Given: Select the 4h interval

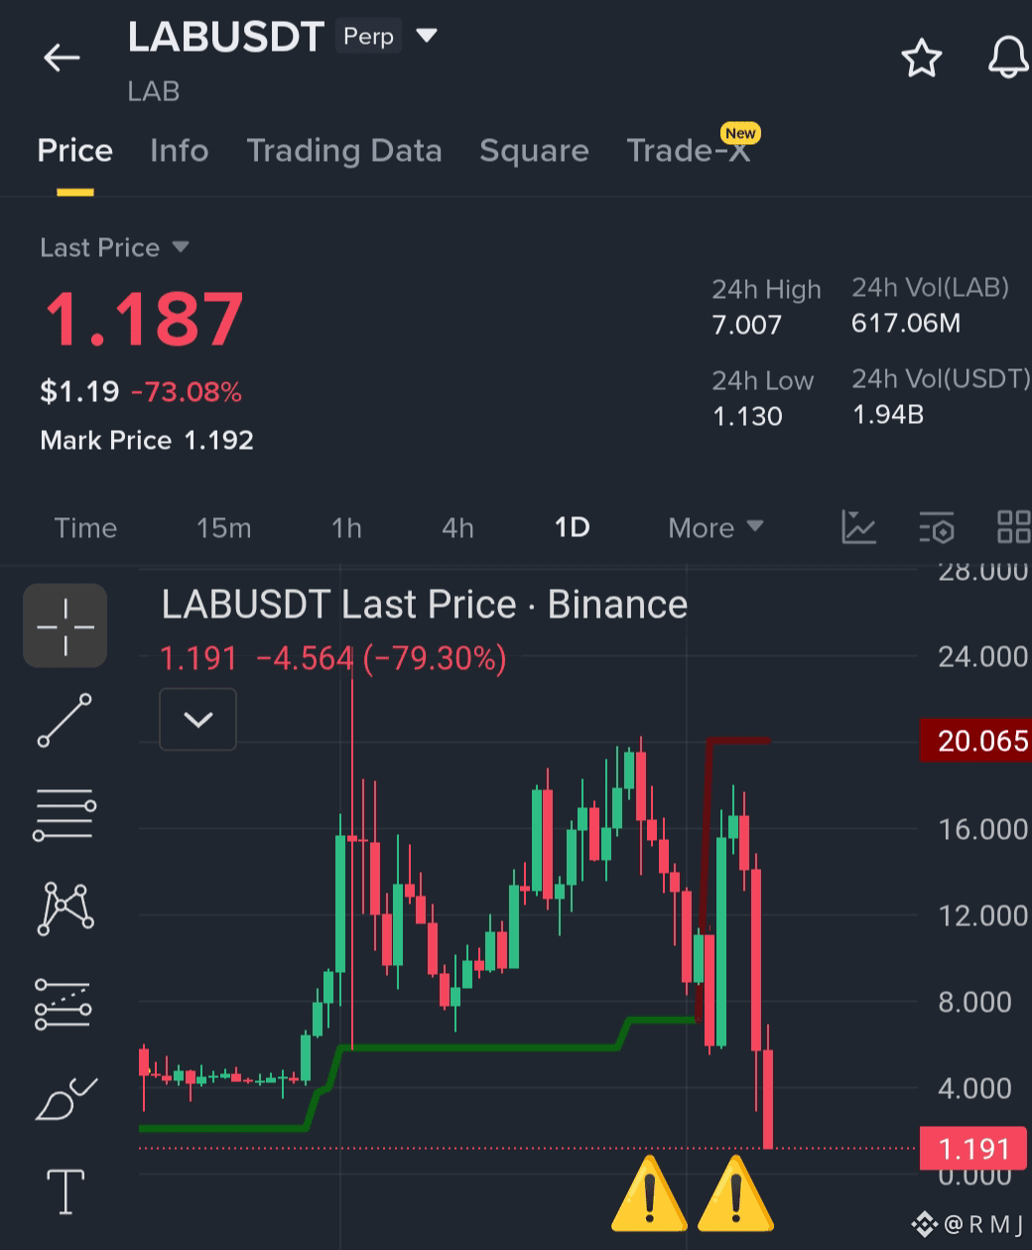Looking at the screenshot, I should [x=457, y=527].
